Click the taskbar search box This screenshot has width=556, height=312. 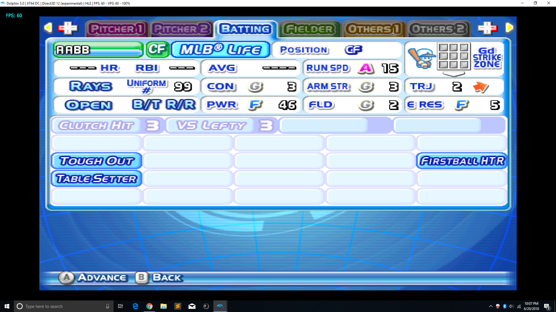tap(63, 306)
